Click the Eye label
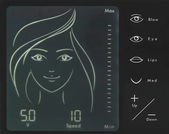The height and width of the screenshot is (134, 169). (x=152, y=39)
